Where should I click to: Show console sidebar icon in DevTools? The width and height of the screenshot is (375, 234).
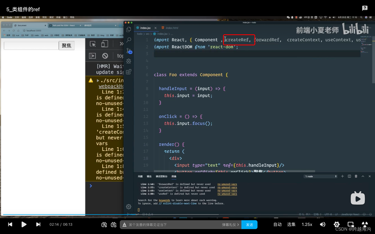92,56
